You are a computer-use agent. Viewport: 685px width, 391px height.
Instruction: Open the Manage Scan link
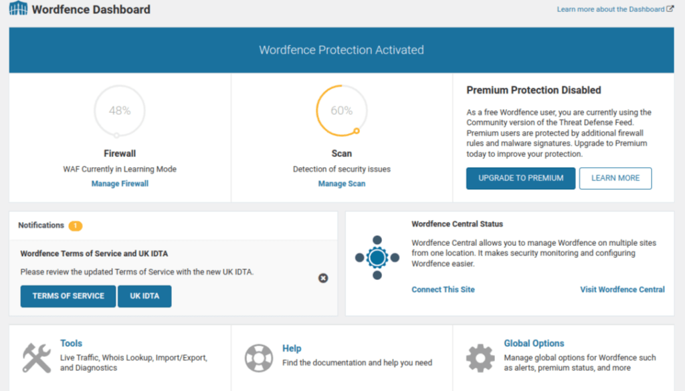[342, 184]
